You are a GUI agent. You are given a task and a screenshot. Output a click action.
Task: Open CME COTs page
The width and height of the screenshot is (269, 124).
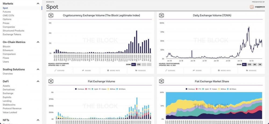point(8,15)
